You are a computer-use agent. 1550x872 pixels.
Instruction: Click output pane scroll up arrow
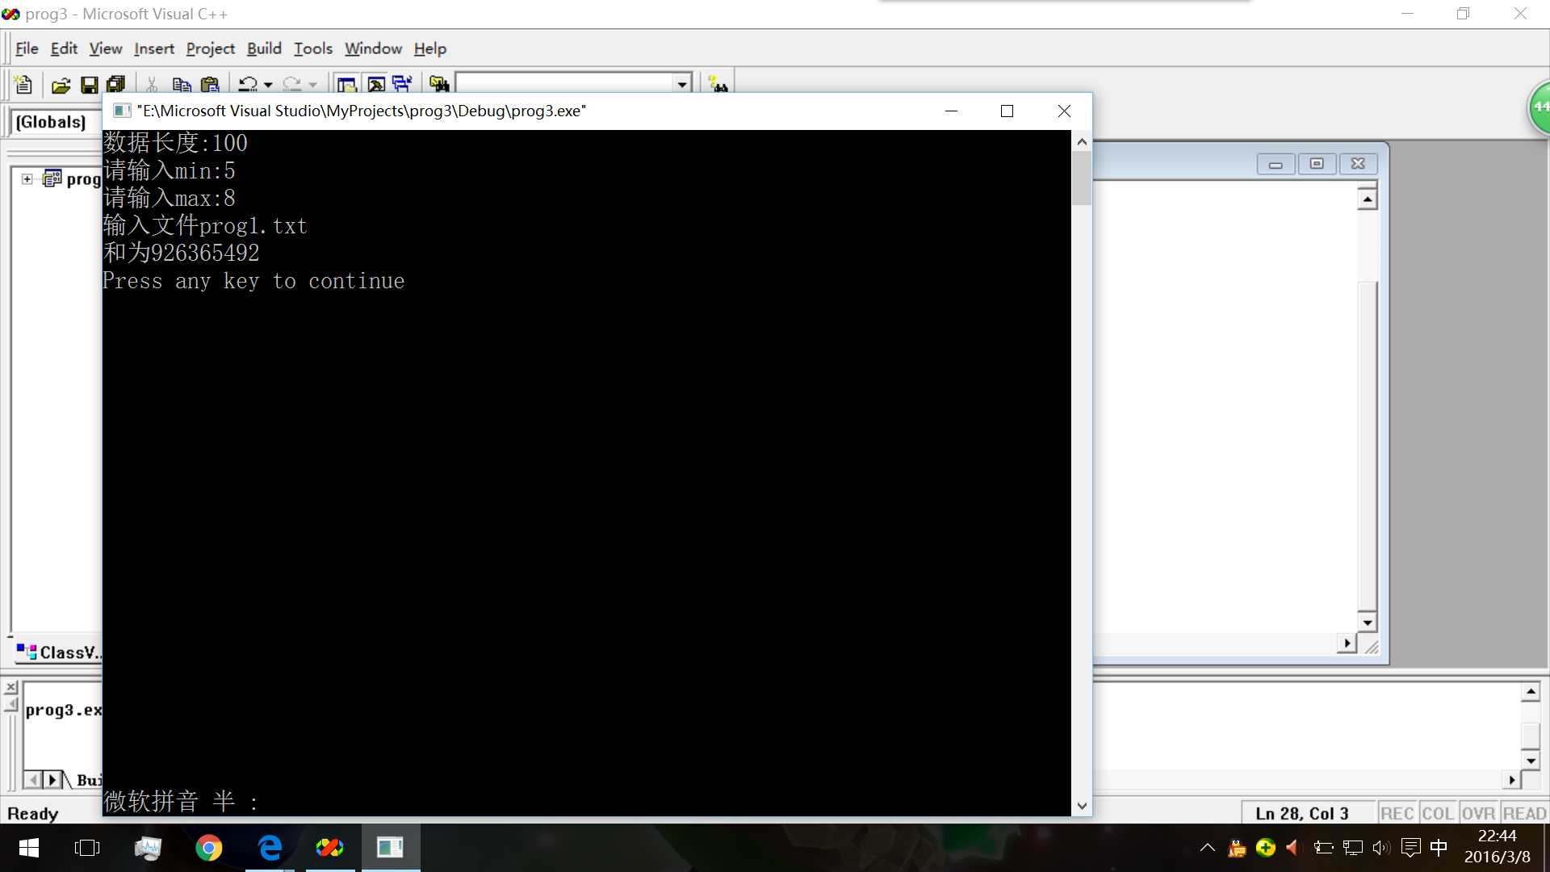click(1531, 692)
